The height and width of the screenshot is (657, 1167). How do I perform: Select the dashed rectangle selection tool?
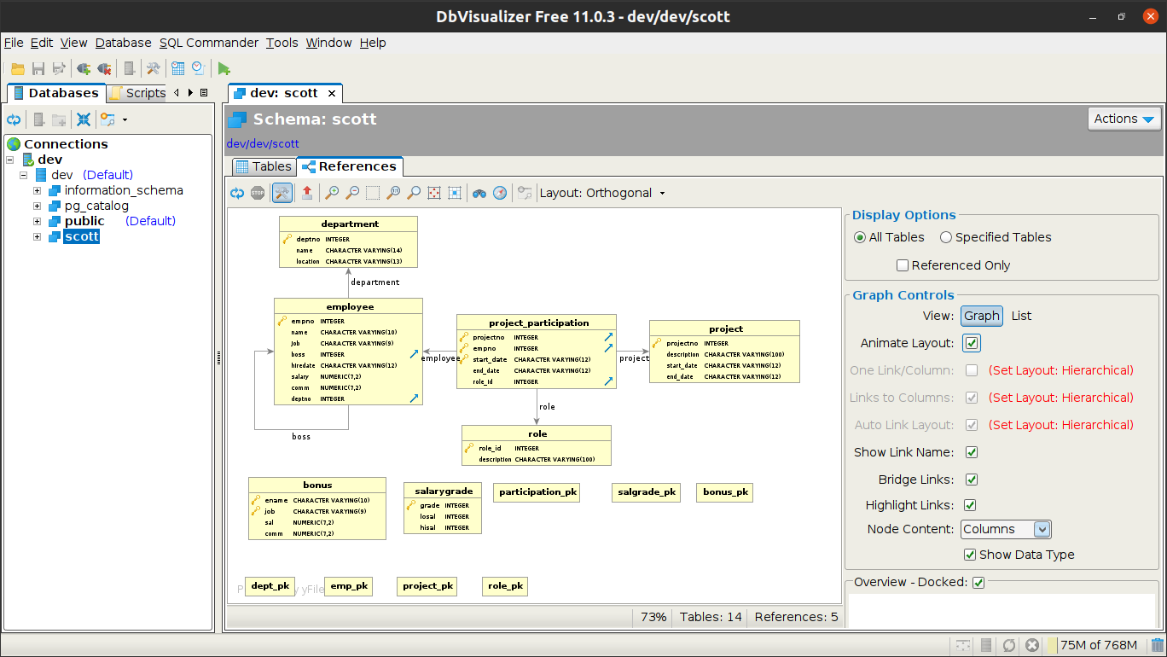pyautogui.click(x=373, y=193)
